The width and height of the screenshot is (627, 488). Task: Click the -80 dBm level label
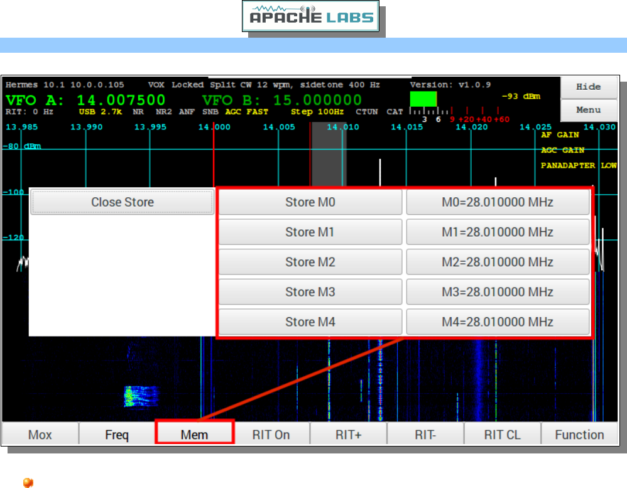(21, 146)
